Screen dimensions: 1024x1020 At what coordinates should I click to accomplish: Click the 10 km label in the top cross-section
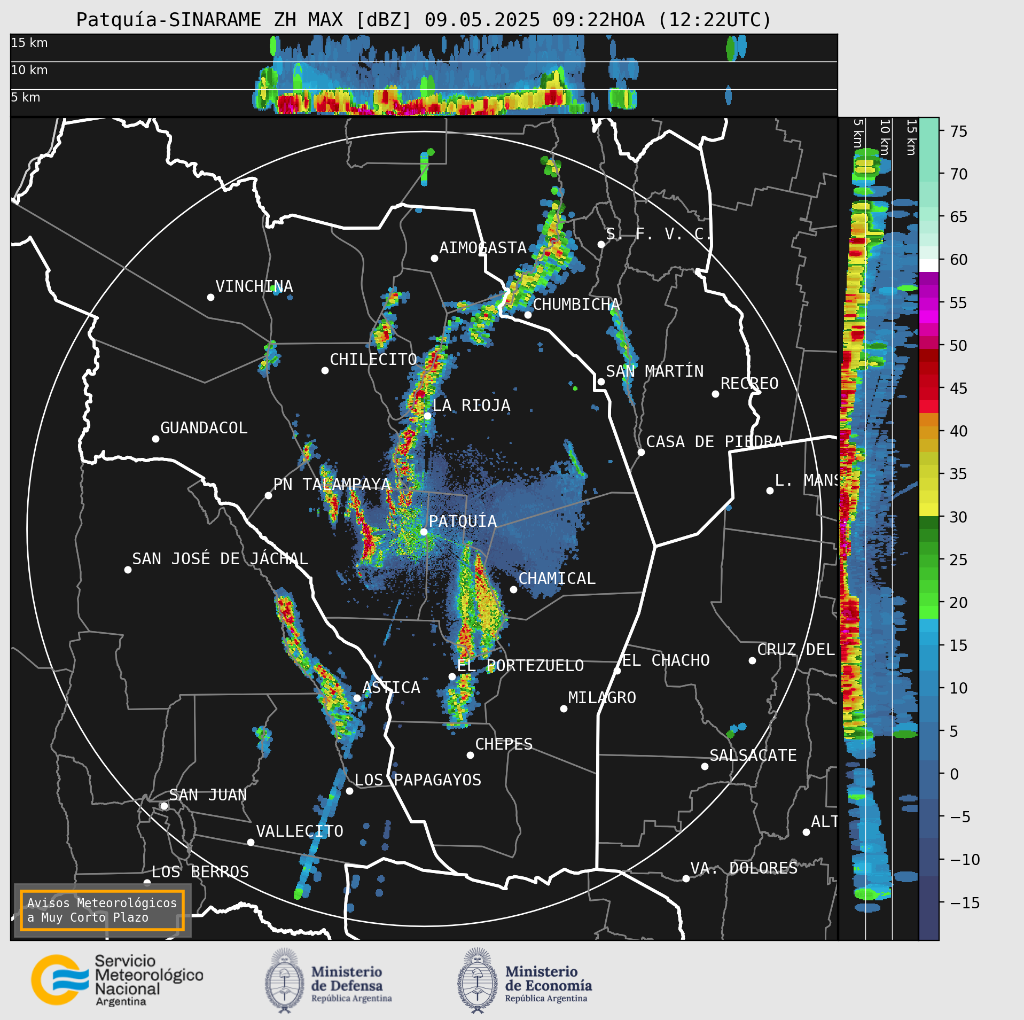coord(29,70)
